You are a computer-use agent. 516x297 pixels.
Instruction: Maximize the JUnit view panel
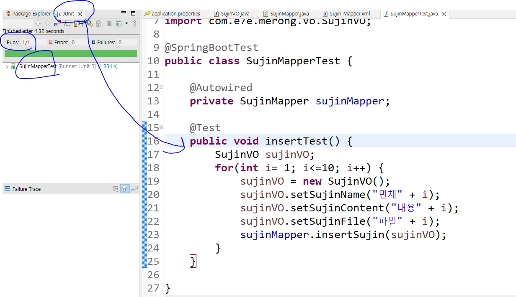[133, 13]
